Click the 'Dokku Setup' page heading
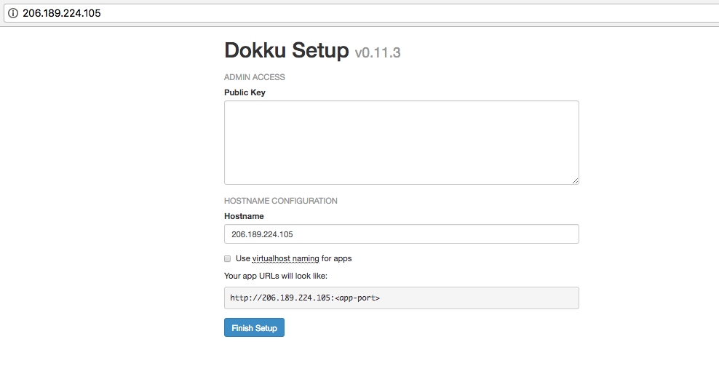 pyautogui.click(x=286, y=50)
